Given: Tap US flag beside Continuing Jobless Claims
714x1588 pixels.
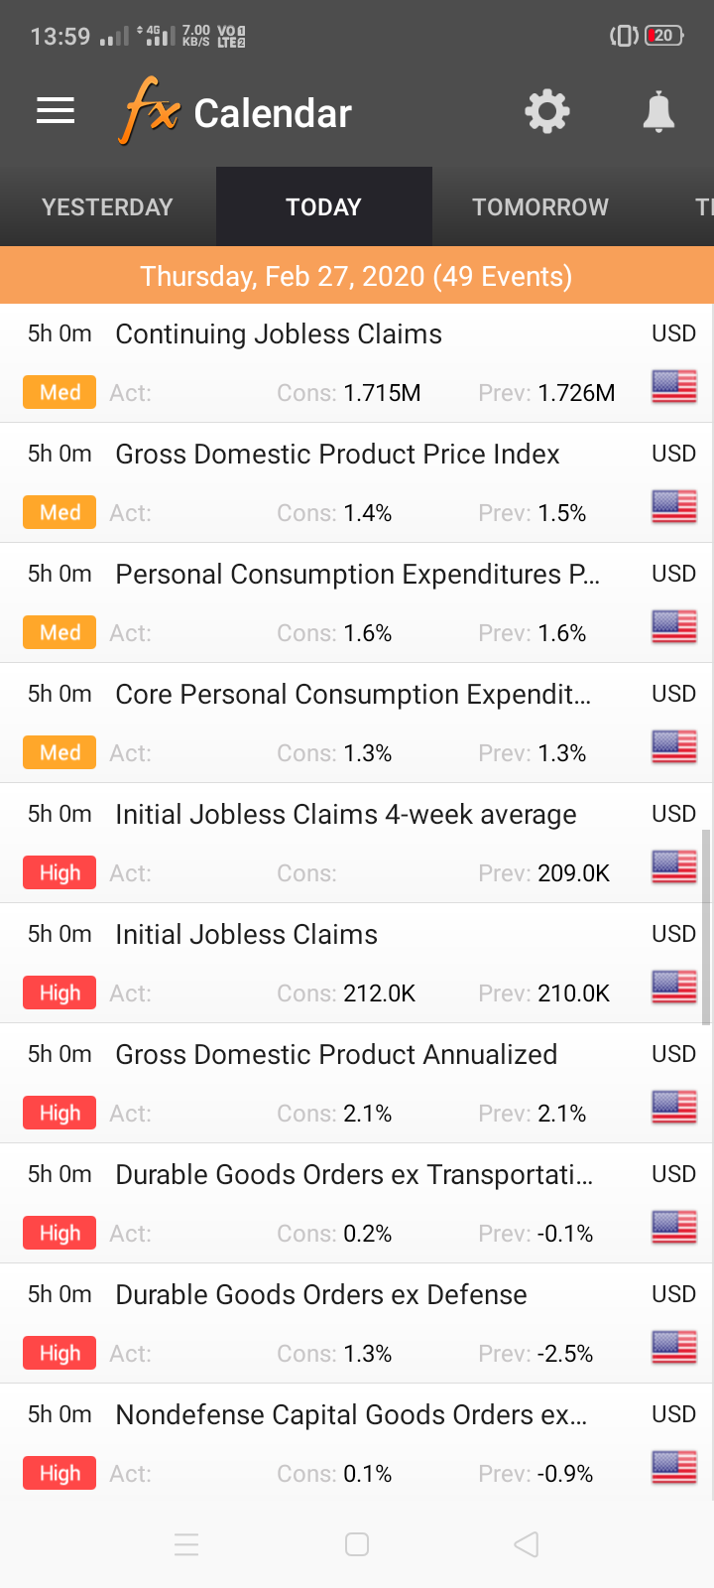Looking at the screenshot, I should click(674, 386).
